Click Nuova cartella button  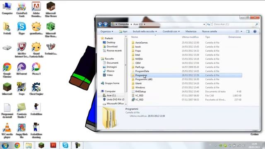[210, 31]
